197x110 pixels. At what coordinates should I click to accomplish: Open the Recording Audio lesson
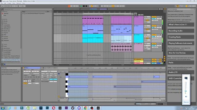click(x=181, y=31)
